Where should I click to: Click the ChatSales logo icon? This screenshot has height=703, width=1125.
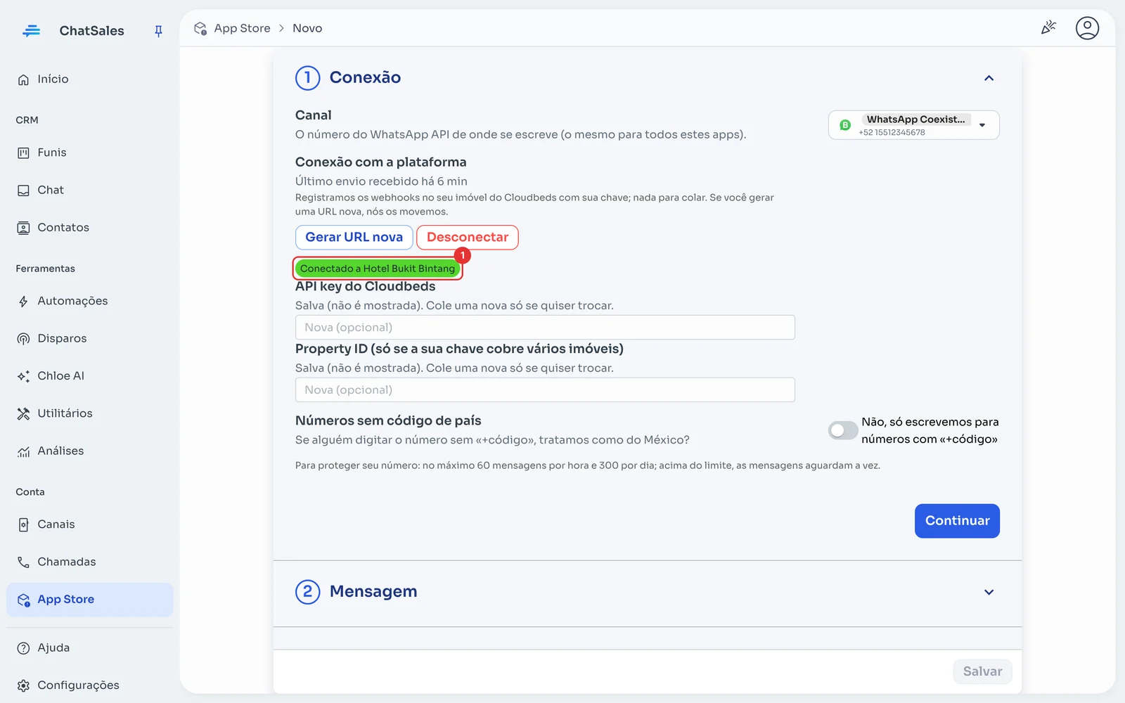pyautogui.click(x=31, y=31)
